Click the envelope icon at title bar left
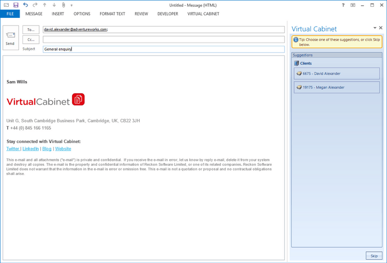Viewport: 387px width, 263px height. (6, 5)
